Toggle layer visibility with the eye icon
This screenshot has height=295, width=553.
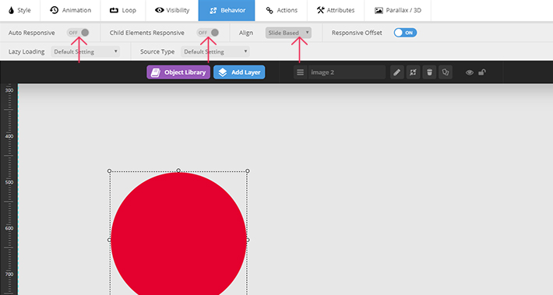(x=470, y=72)
